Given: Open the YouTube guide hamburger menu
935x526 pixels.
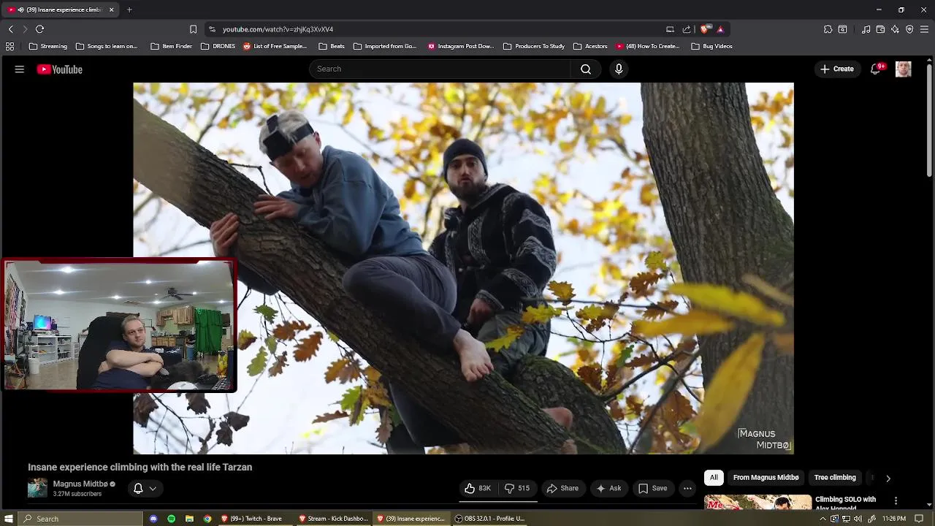Looking at the screenshot, I should [20, 69].
